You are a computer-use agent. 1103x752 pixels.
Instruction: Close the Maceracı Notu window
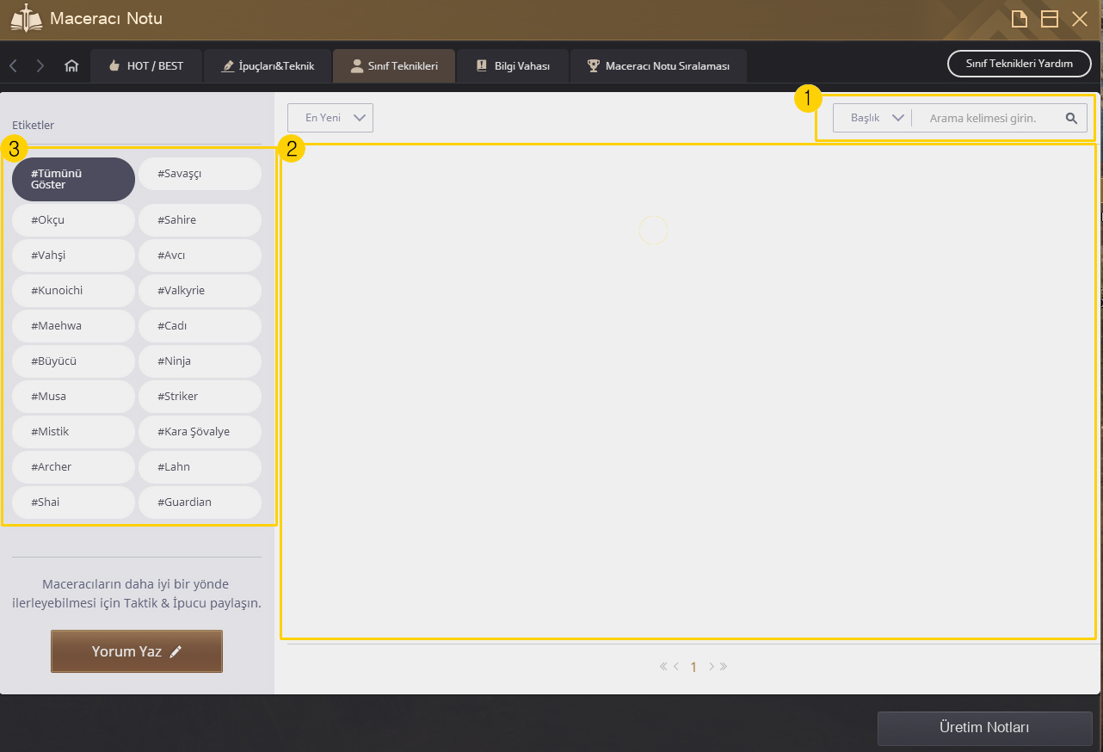pyautogui.click(x=1080, y=19)
